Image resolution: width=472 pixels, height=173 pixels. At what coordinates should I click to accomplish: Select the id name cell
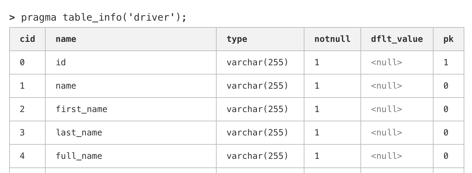click(61, 62)
